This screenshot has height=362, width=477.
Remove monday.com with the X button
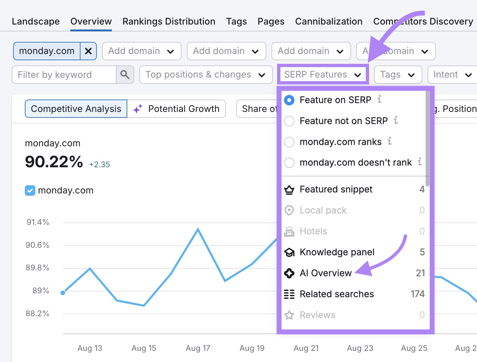tap(88, 51)
